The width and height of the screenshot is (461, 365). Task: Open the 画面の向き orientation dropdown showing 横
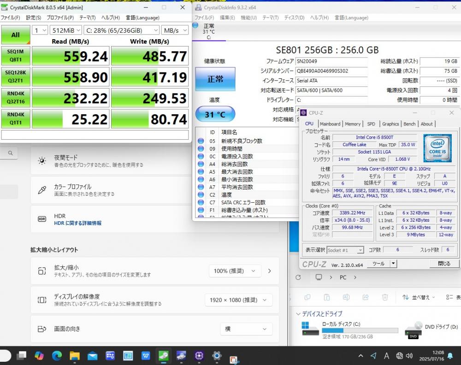coord(246,329)
